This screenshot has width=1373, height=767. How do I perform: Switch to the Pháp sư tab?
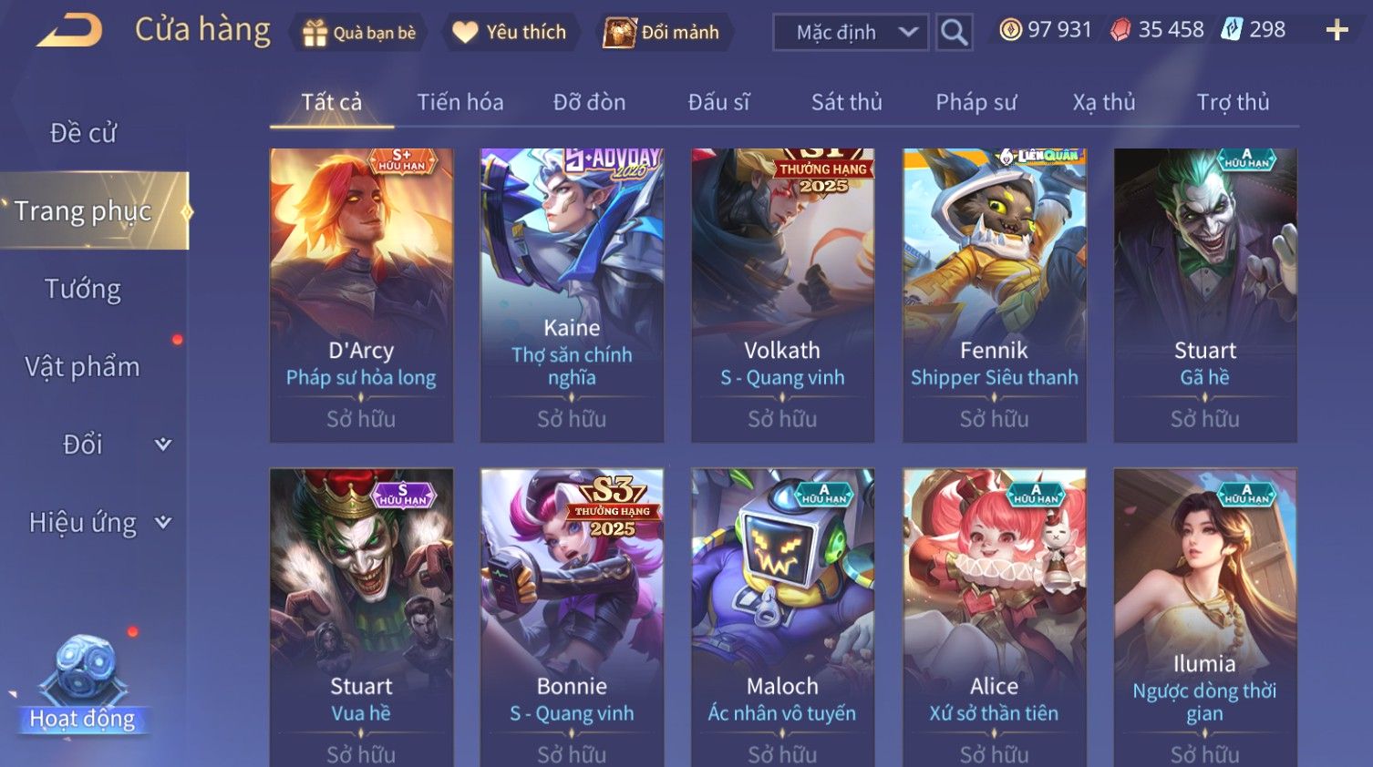(976, 102)
